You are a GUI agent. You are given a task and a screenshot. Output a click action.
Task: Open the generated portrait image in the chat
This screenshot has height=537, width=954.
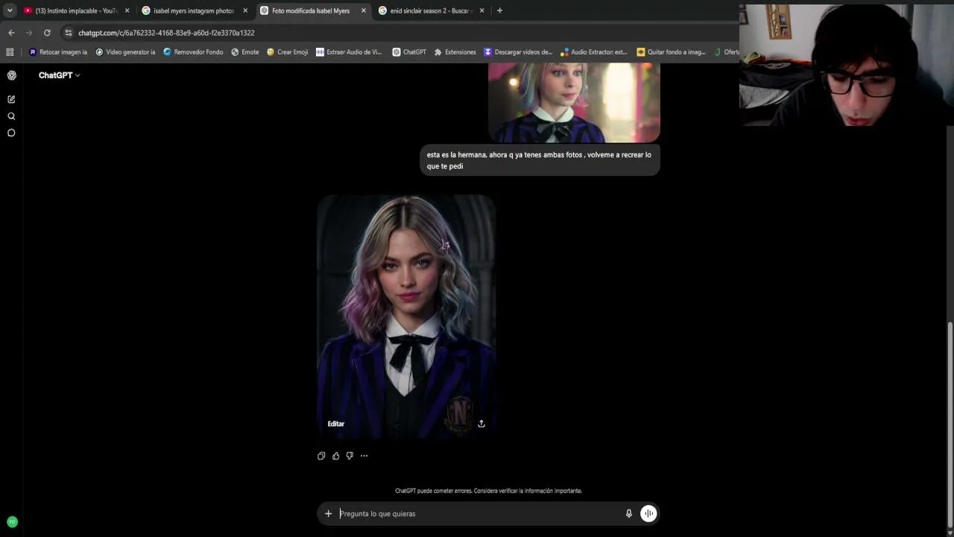pos(406,315)
